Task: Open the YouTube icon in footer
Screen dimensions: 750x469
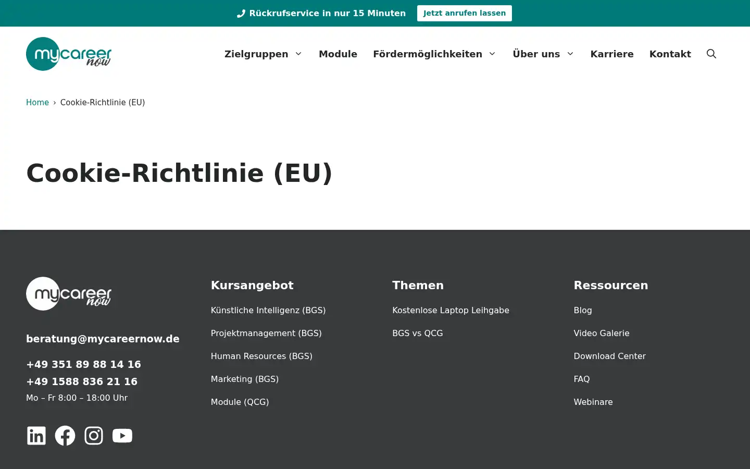Action: point(122,436)
